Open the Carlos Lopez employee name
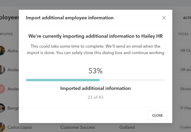The image size is (191, 132). 20,127
